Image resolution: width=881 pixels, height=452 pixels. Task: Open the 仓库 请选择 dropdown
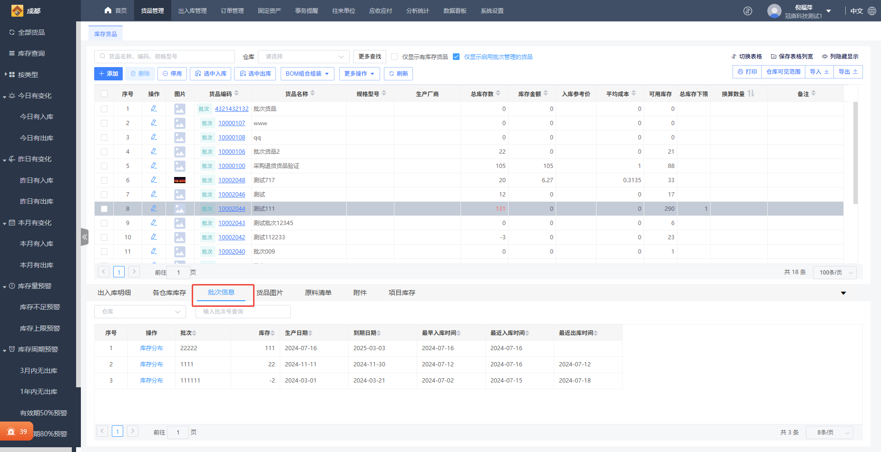[x=303, y=57]
